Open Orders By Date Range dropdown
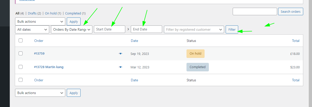 (72, 29)
